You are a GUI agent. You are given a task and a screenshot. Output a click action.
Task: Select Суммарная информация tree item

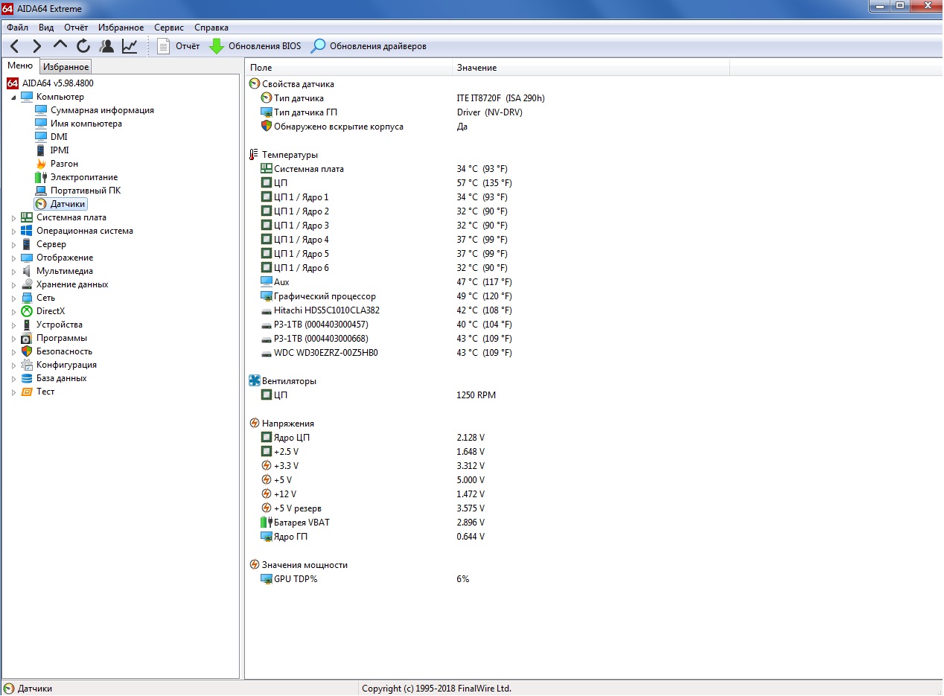102,110
